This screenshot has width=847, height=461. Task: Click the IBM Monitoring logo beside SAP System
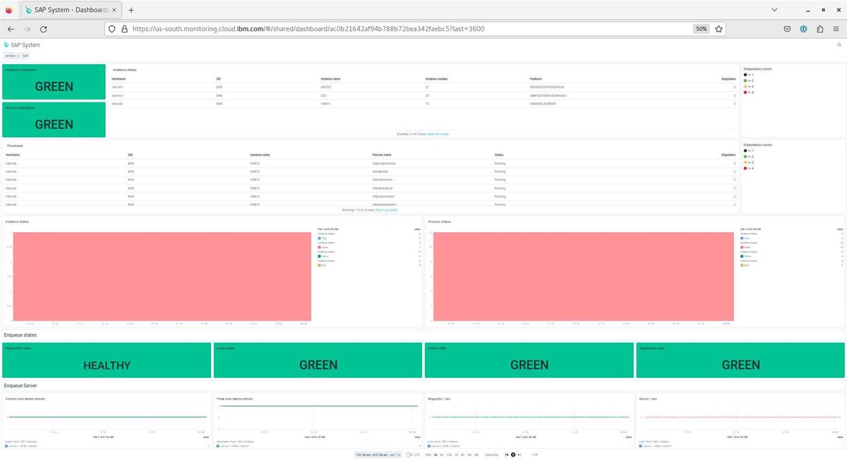tap(6, 44)
